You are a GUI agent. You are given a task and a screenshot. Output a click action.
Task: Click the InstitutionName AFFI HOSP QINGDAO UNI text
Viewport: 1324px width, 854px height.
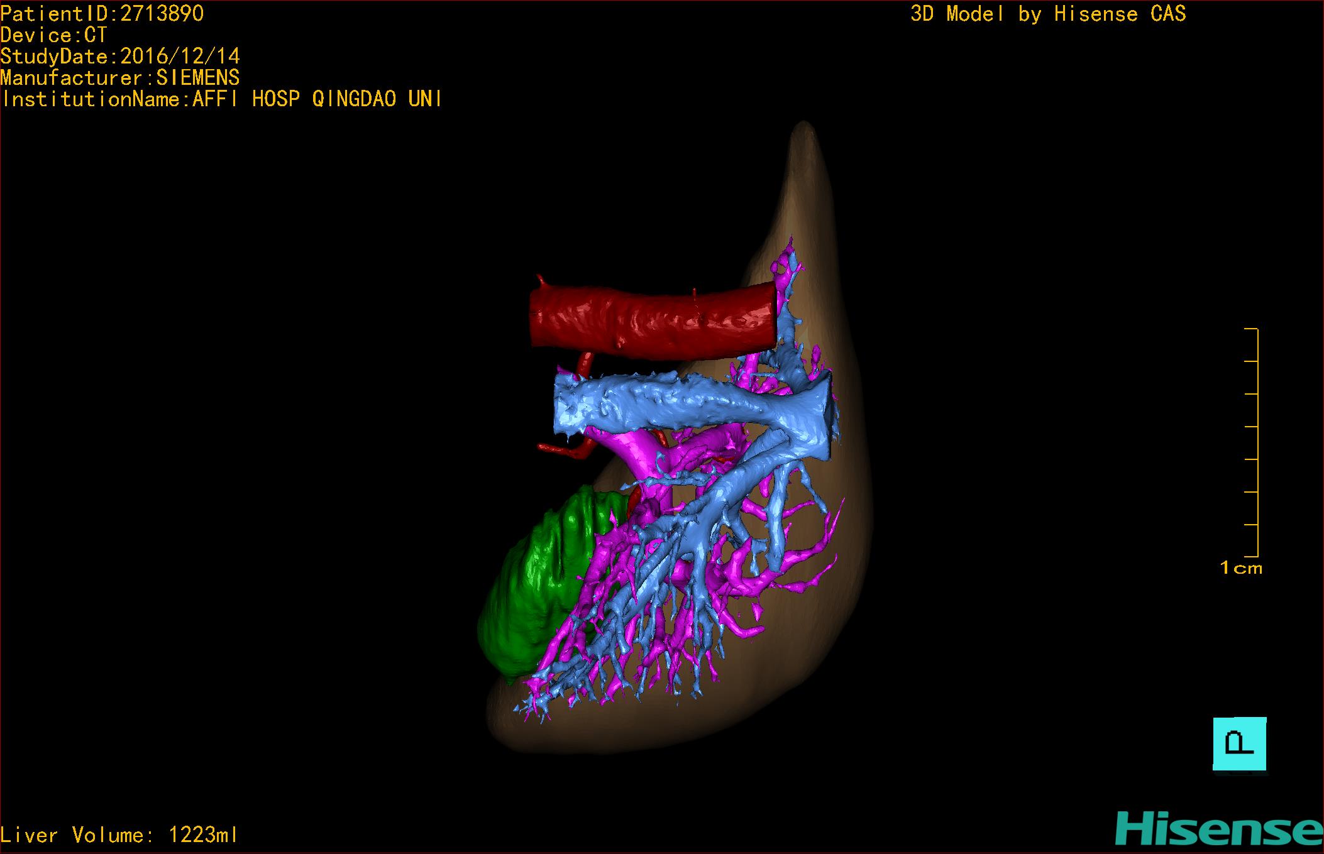(221, 99)
